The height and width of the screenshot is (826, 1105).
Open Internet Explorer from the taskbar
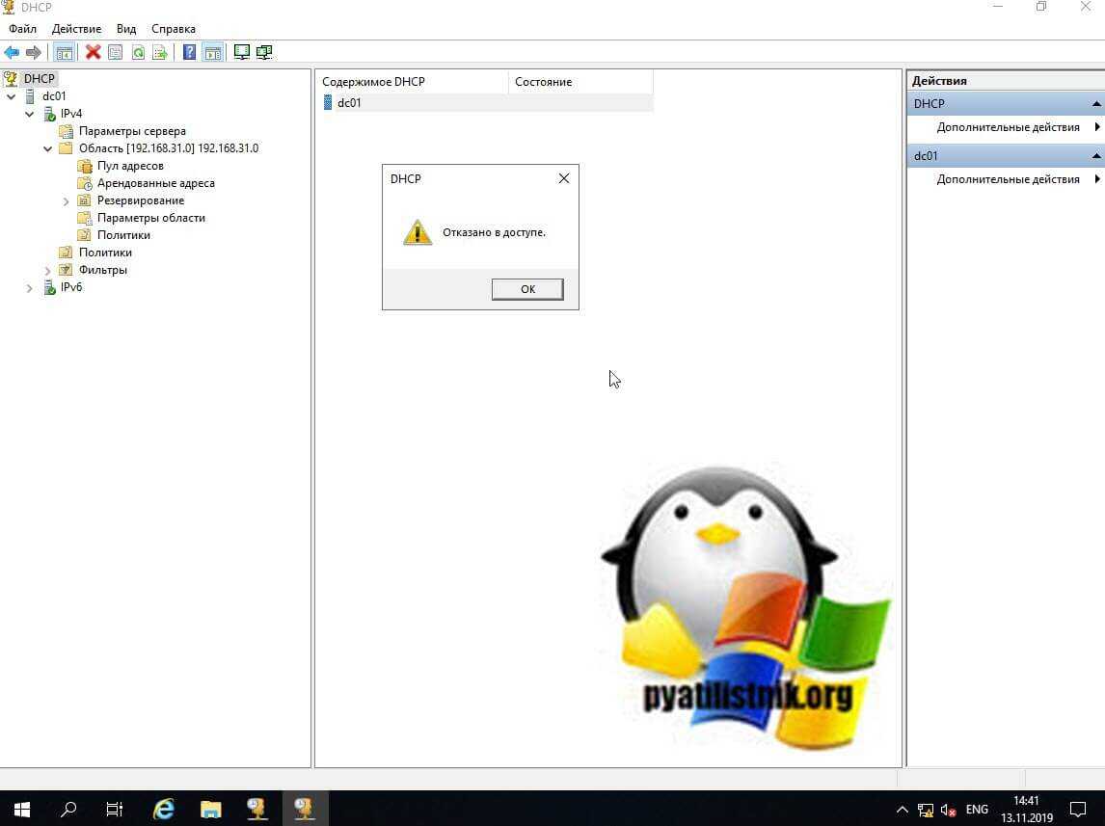(163, 809)
